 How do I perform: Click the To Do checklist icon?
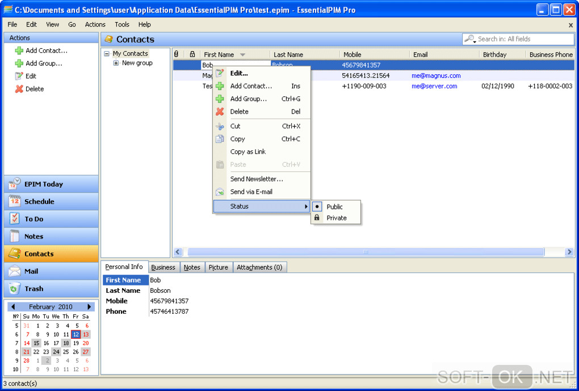point(14,218)
